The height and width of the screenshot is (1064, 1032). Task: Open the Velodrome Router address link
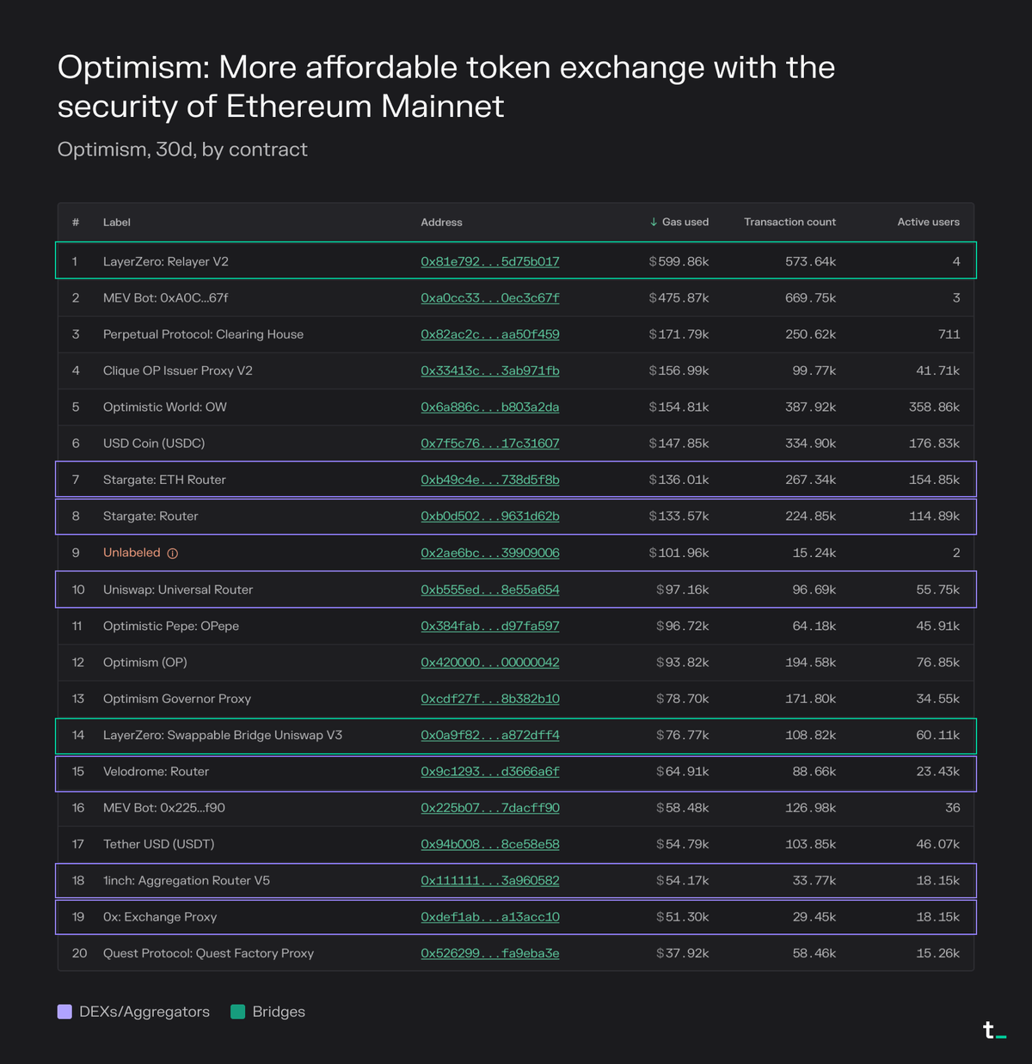pos(489,772)
